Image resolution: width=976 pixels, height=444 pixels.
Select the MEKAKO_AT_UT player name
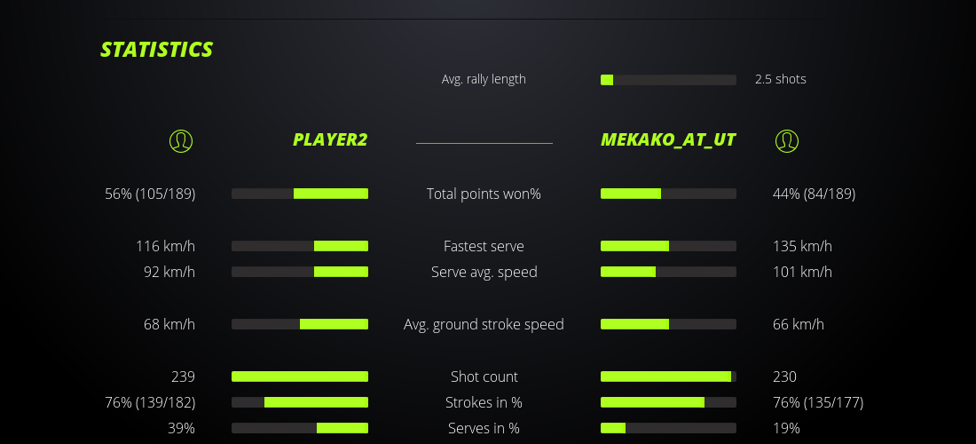point(668,140)
